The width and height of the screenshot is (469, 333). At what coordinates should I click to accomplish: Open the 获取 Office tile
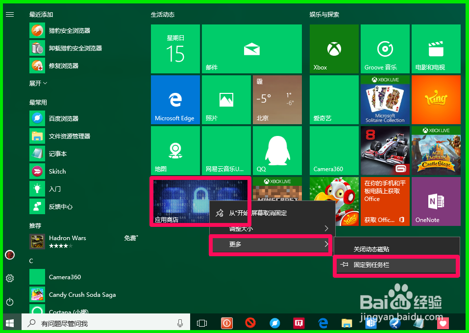click(x=385, y=201)
